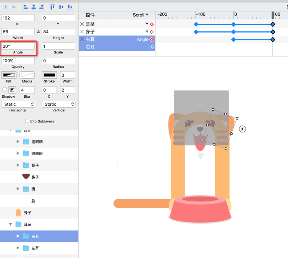Expand the 胡子 folder
288x258 pixels.
18,165
